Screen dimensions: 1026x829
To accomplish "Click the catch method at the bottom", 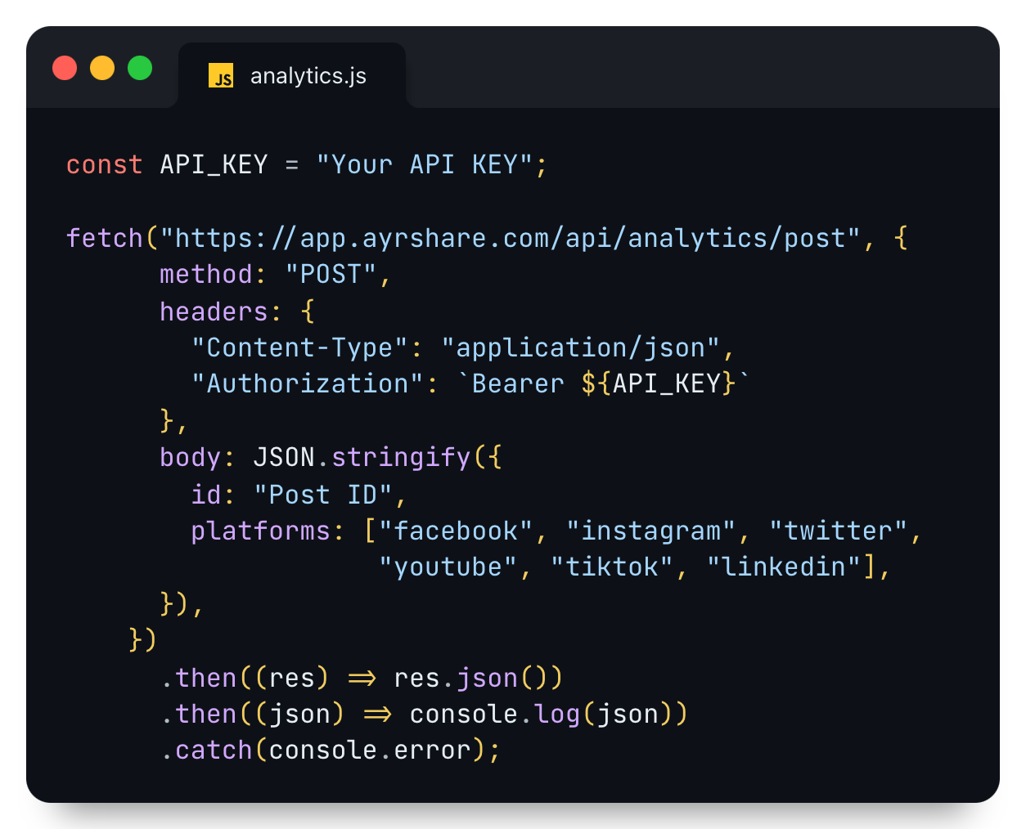I will (x=214, y=751).
